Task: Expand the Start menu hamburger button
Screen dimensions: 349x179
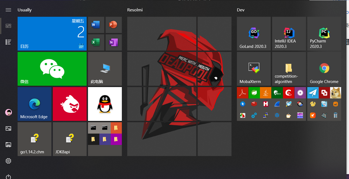Action: point(8,10)
